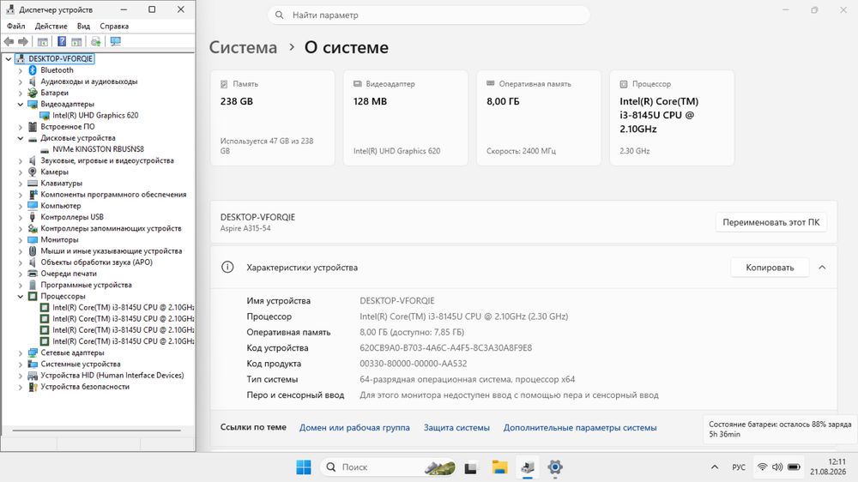Screen dimensions: 858x482
Task: Open Дополнительные параметры системы link
Action: tap(580, 428)
